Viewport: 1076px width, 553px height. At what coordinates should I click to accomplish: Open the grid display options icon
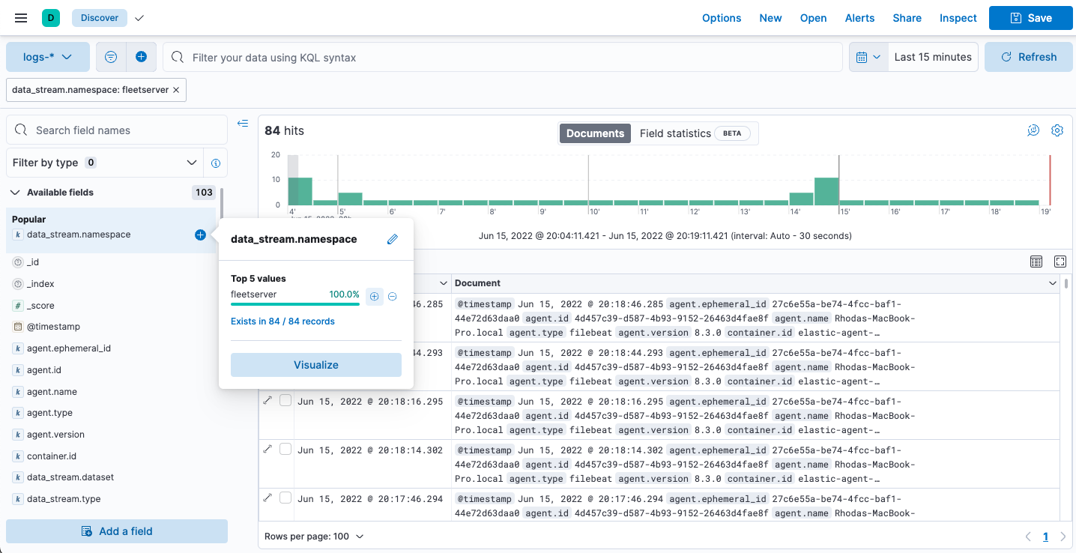(x=1036, y=262)
